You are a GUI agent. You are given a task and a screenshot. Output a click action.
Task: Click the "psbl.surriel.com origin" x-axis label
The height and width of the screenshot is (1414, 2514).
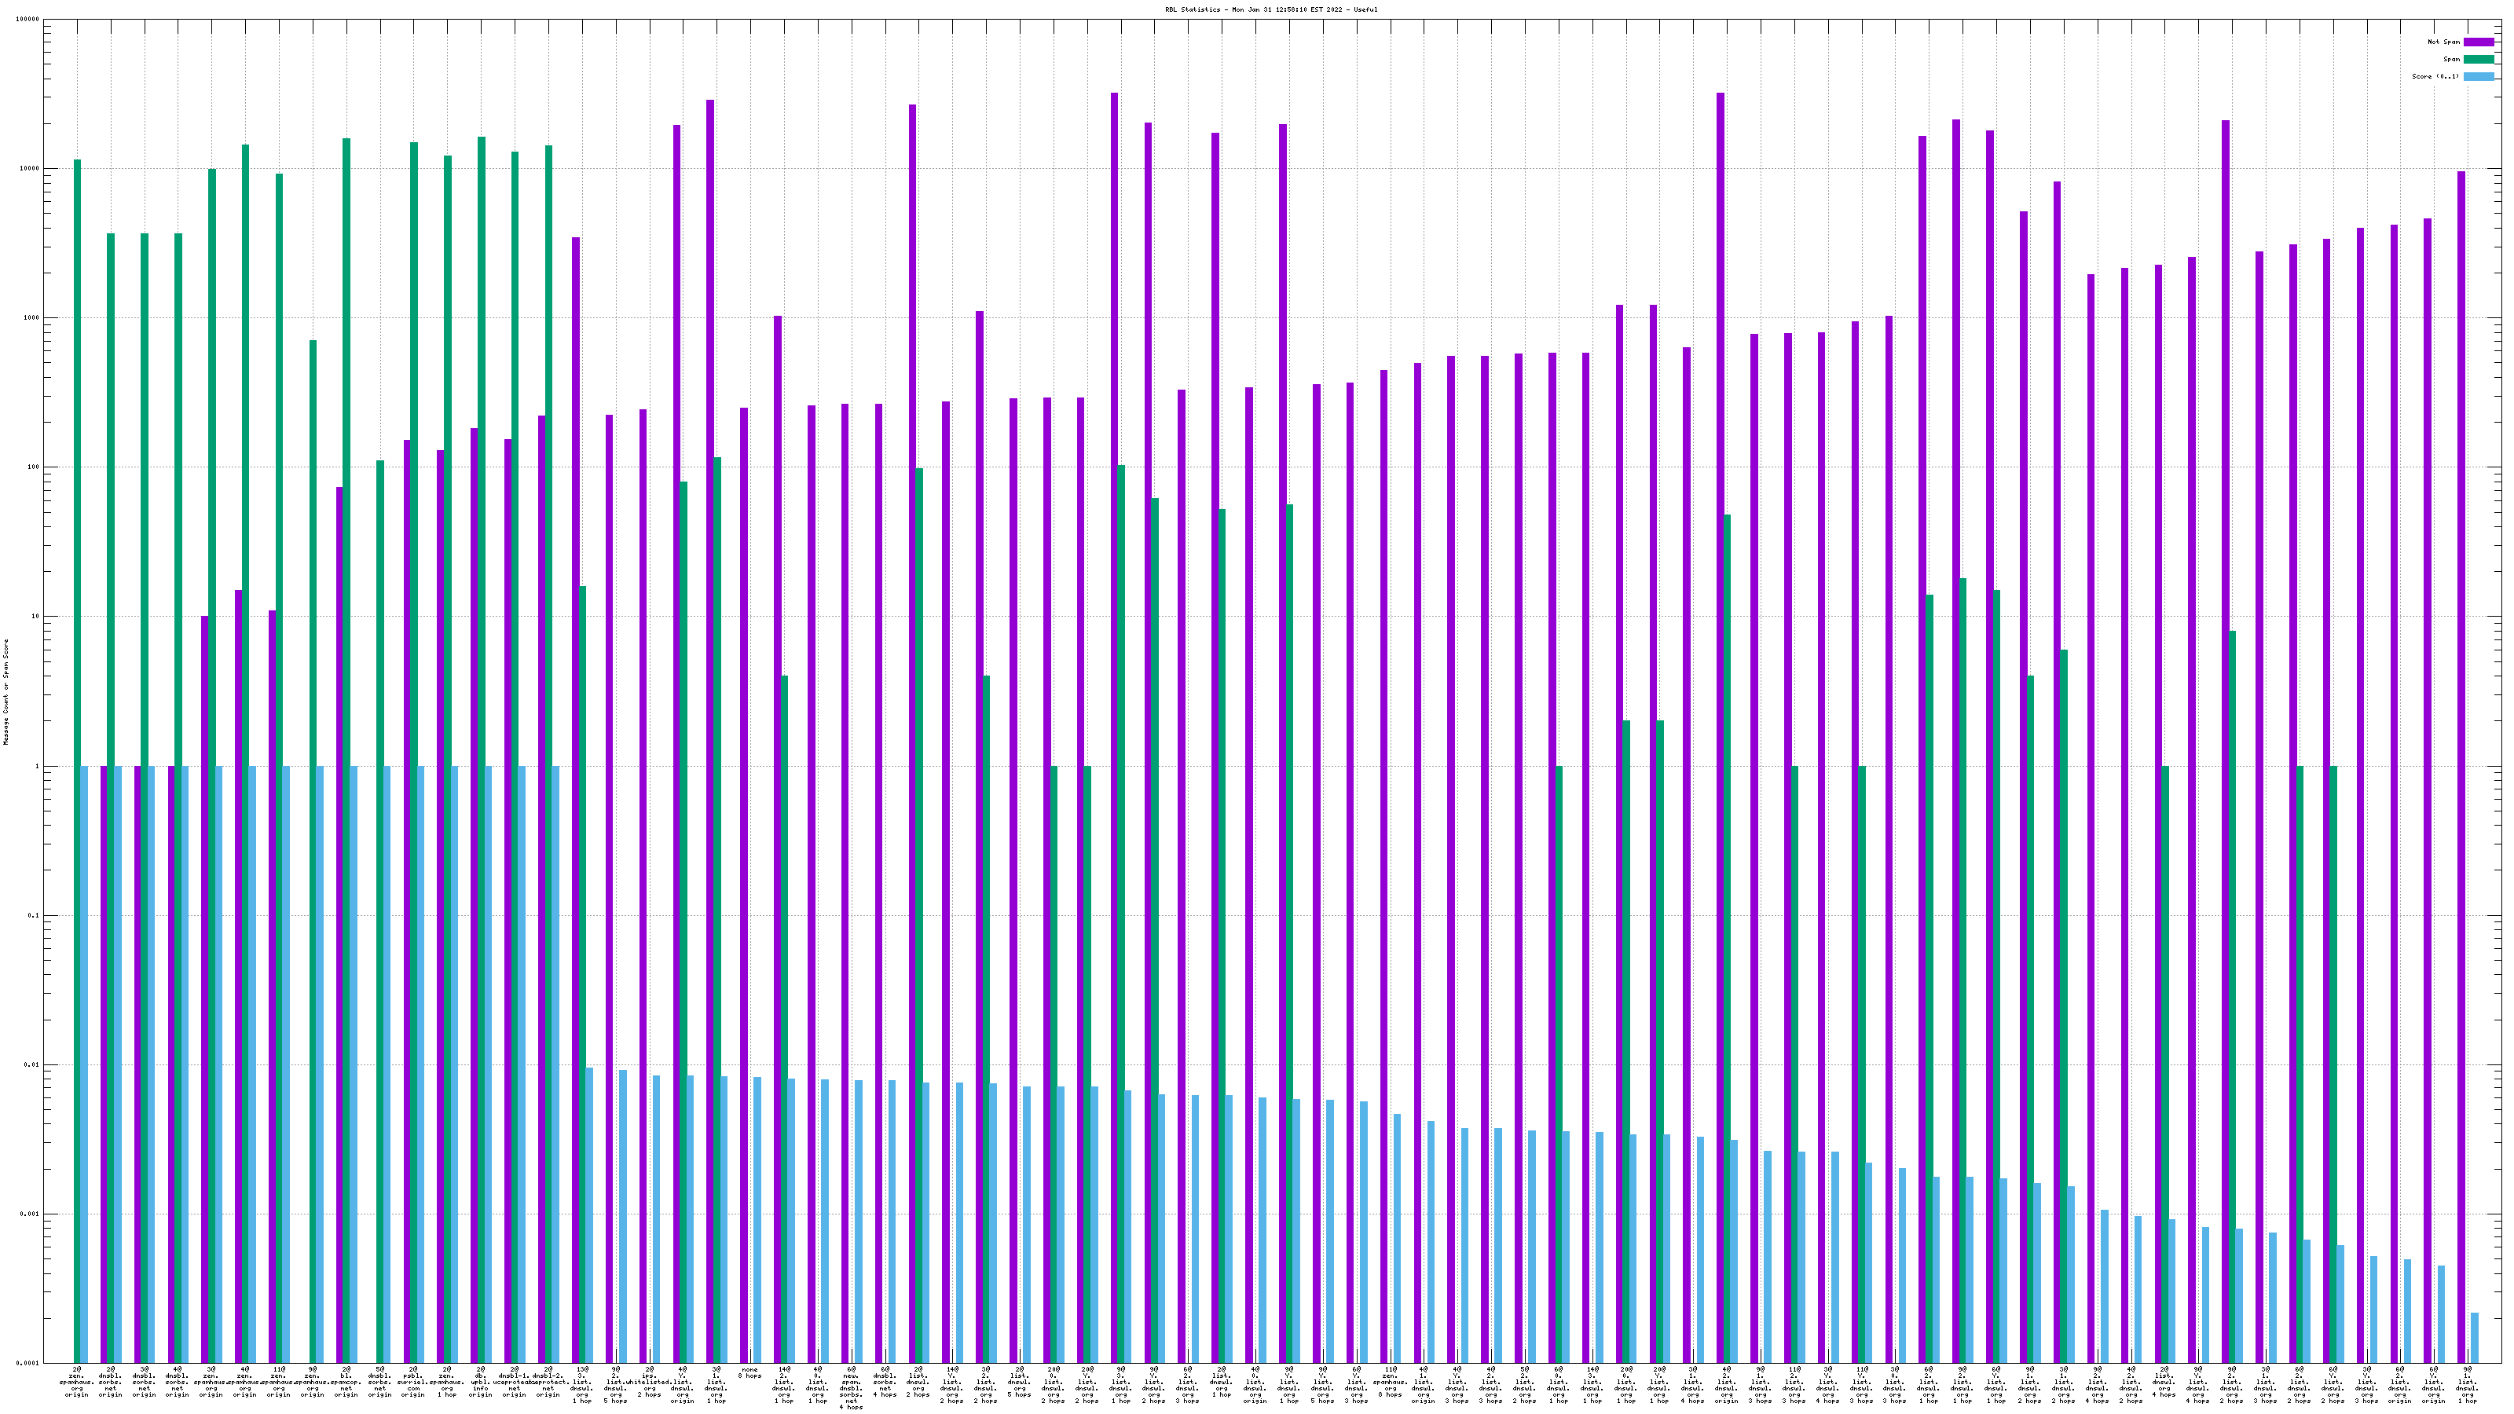click(x=414, y=1382)
